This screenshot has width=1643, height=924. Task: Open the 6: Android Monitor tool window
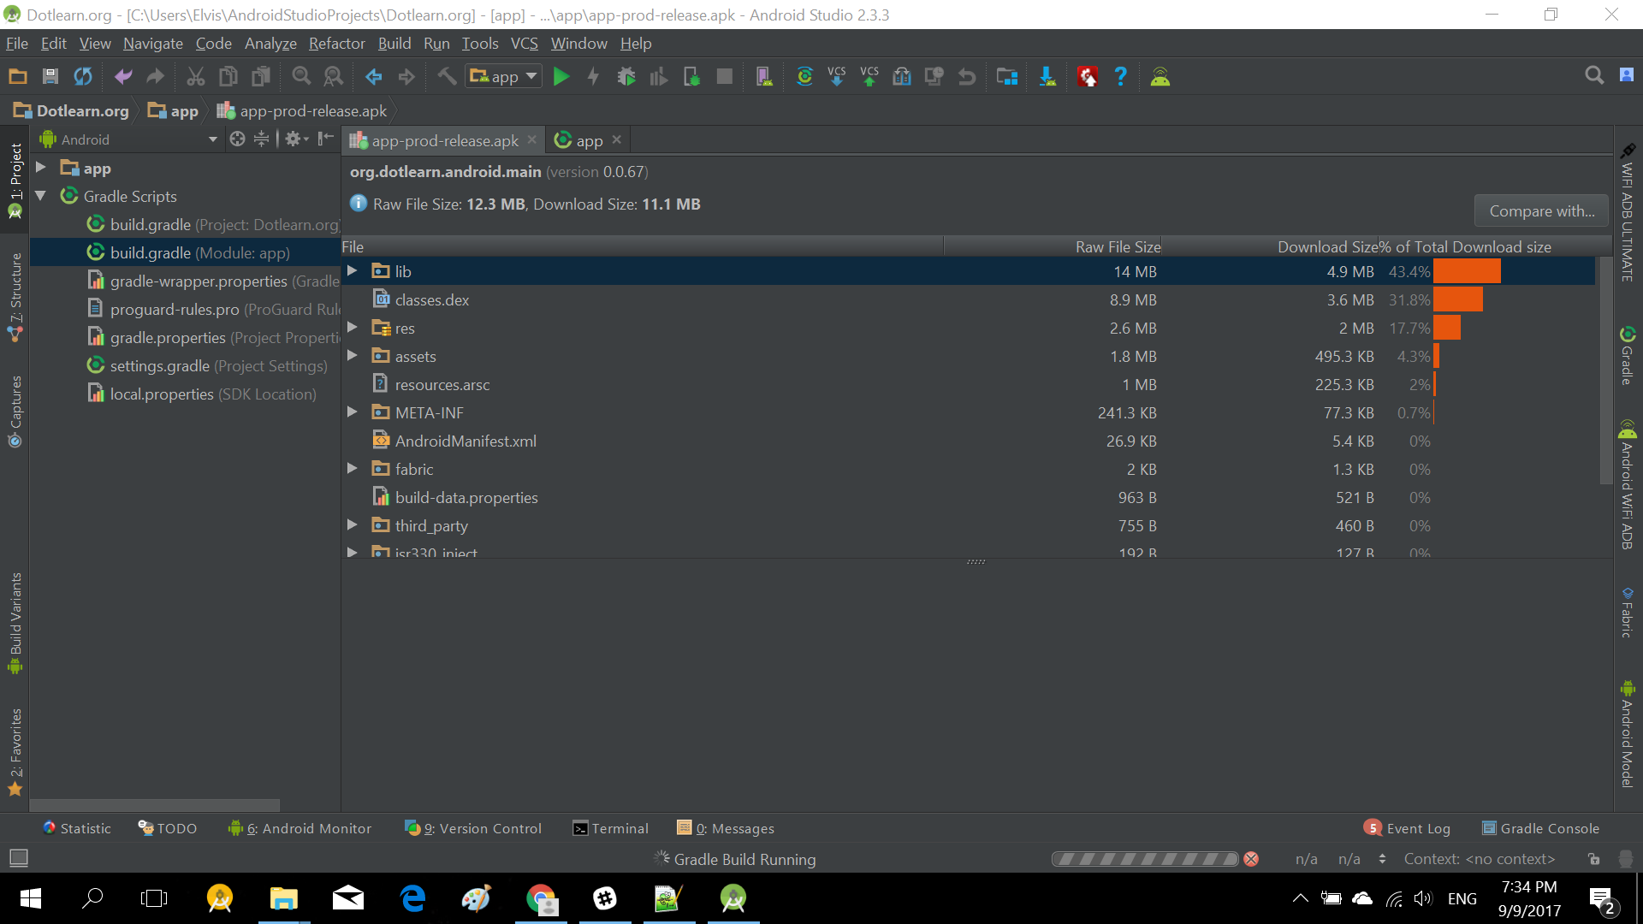pos(300,828)
